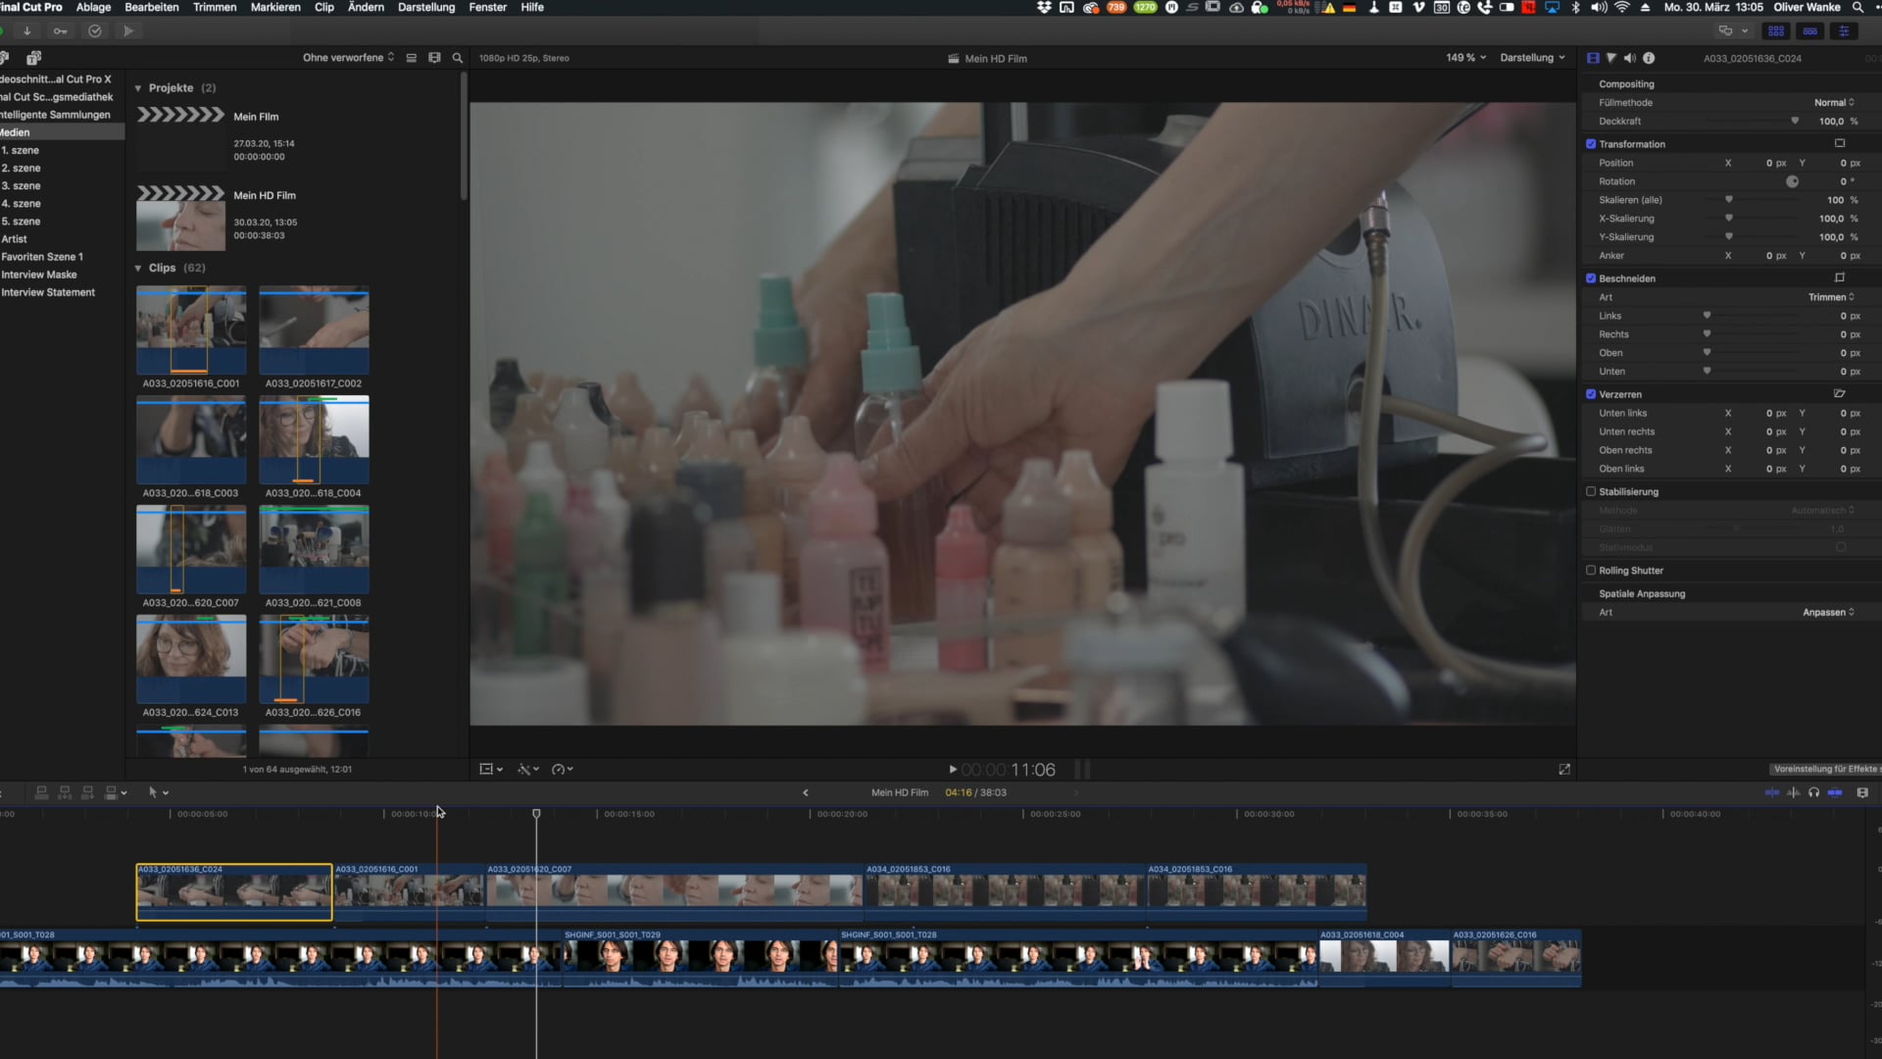Screen dimensions: 1882x1059
Task: Open the 149 % zoom dropdown
Action: click(x=1465, y=58)
